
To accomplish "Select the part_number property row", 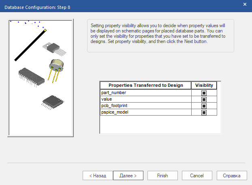I will point(145,93).
